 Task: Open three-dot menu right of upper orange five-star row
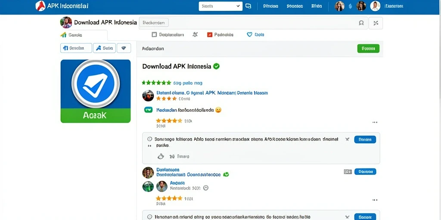375,122
